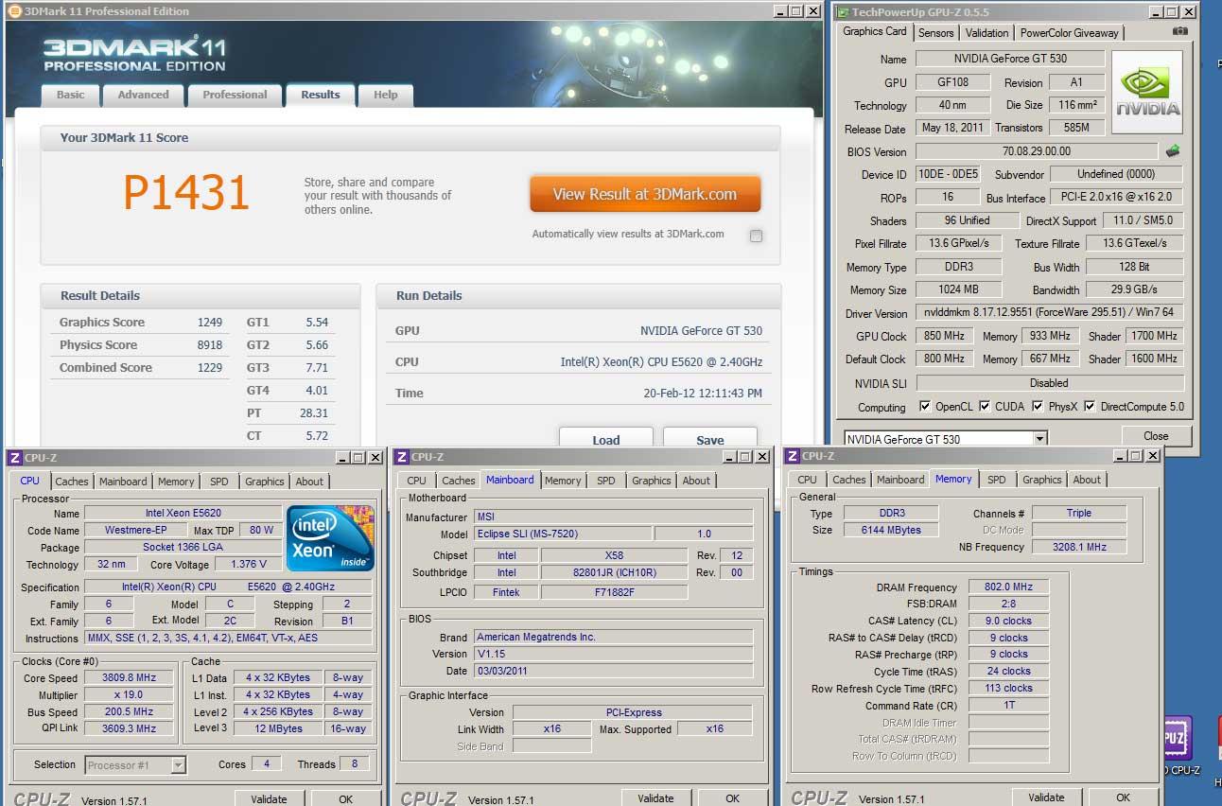Screen dimensions: 1222x806
Task: Open About tab in CPU tab window
Action: point(309,482)
